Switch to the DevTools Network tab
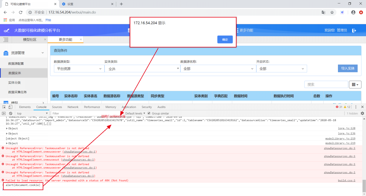366x196 pixels. [73, 107]
